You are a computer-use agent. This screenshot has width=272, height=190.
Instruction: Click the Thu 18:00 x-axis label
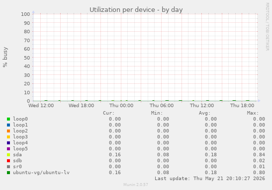(x=242, y=106)
